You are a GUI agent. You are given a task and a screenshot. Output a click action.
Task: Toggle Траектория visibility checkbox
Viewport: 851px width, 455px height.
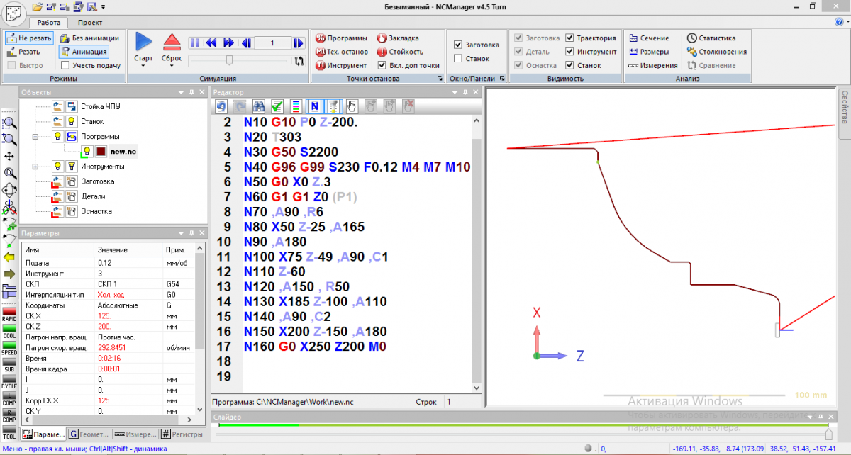click(570, 38)
